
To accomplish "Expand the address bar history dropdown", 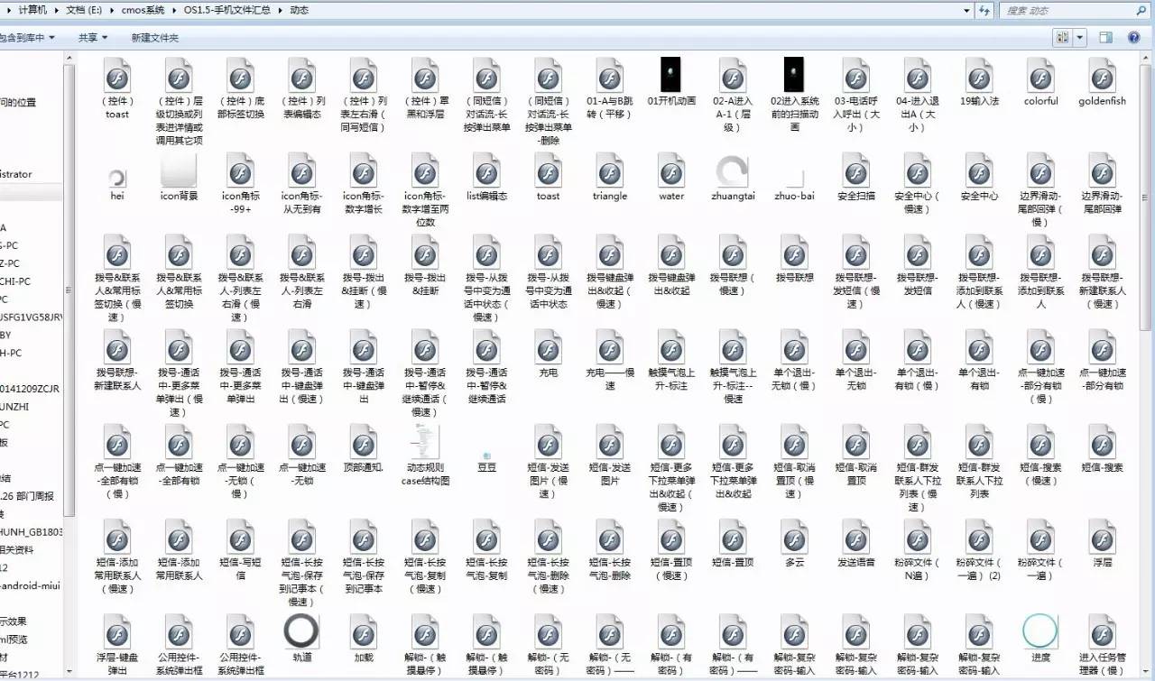I will 965,10.
